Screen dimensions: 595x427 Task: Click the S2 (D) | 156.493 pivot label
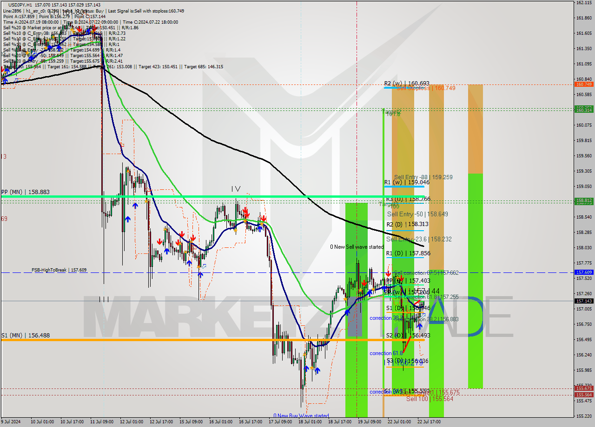click(x=408, y=335)
